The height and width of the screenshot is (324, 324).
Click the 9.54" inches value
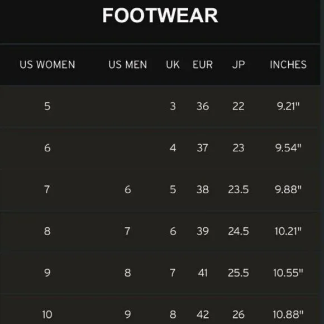288,148
